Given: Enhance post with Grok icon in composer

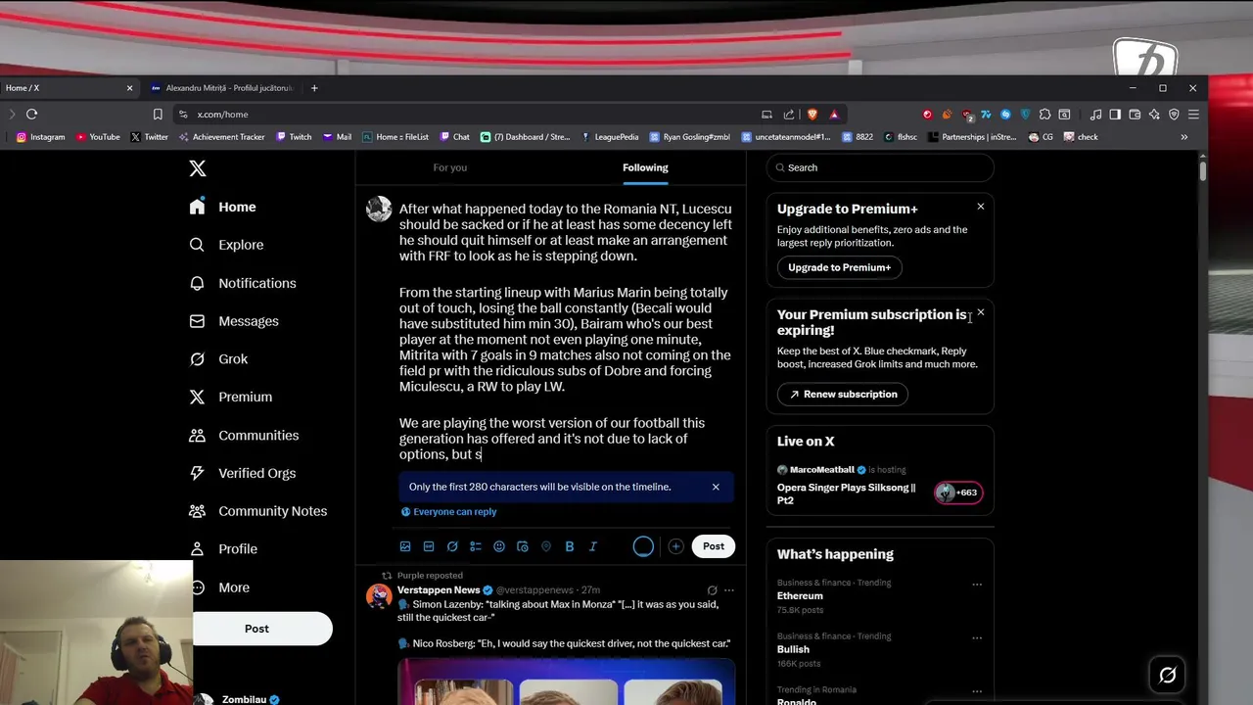Looking at the screenshot, I should (x=452, y=546).
